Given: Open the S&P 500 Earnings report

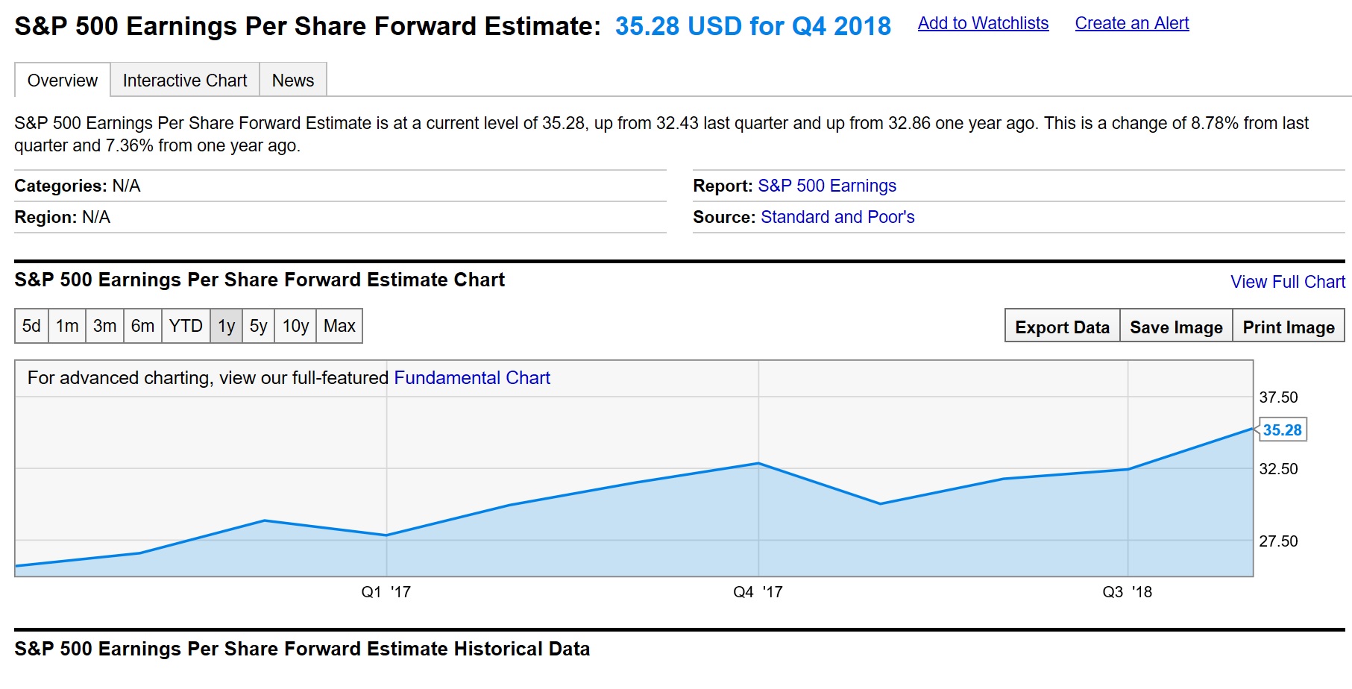Looking at the screenshot, I should point(826,186).
